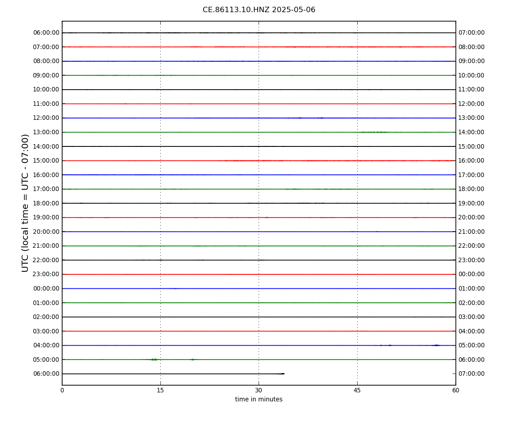Select x-axis tick label 15
The width and height of the screenshot is (518, 428).
160,390
